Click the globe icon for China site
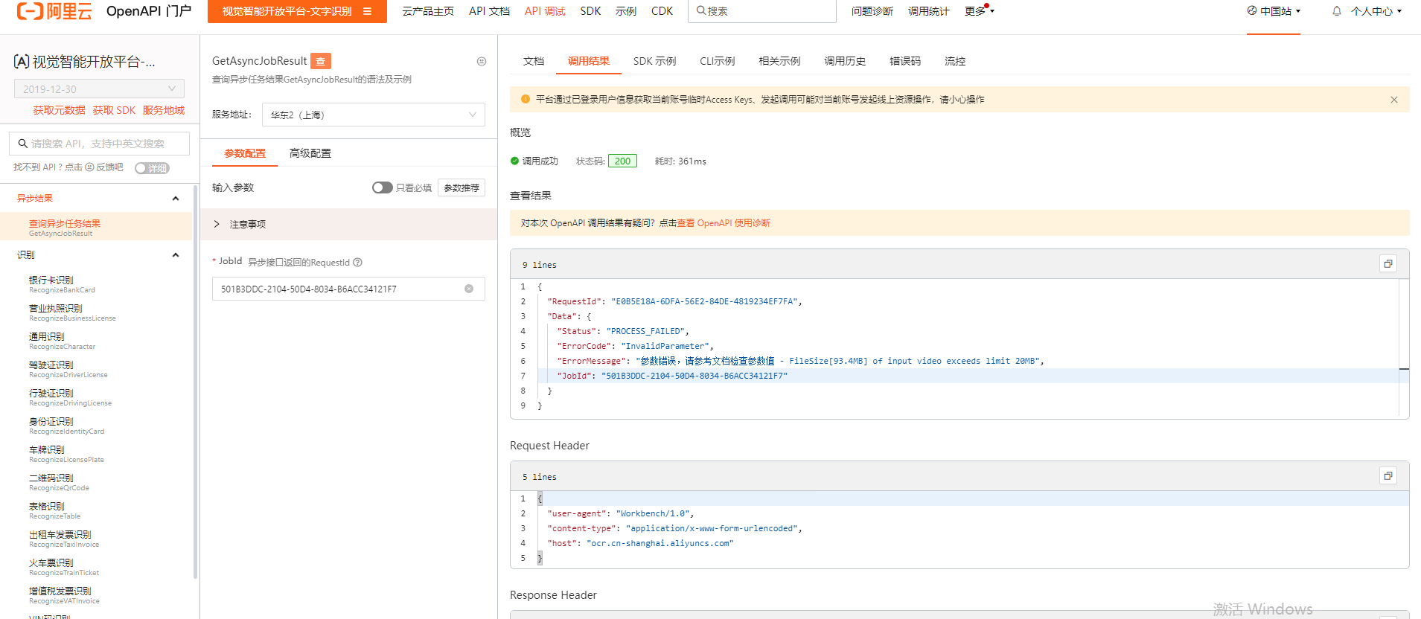The width and height of the screenshot is (1421, 619). click(x=1252, y=10)
